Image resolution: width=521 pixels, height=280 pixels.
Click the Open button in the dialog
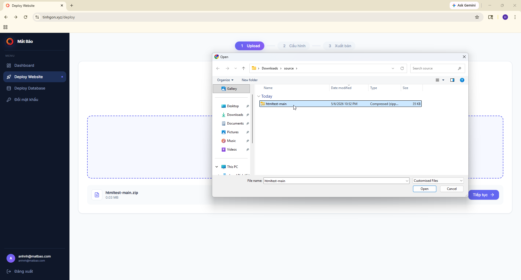[x=424, y=189]
